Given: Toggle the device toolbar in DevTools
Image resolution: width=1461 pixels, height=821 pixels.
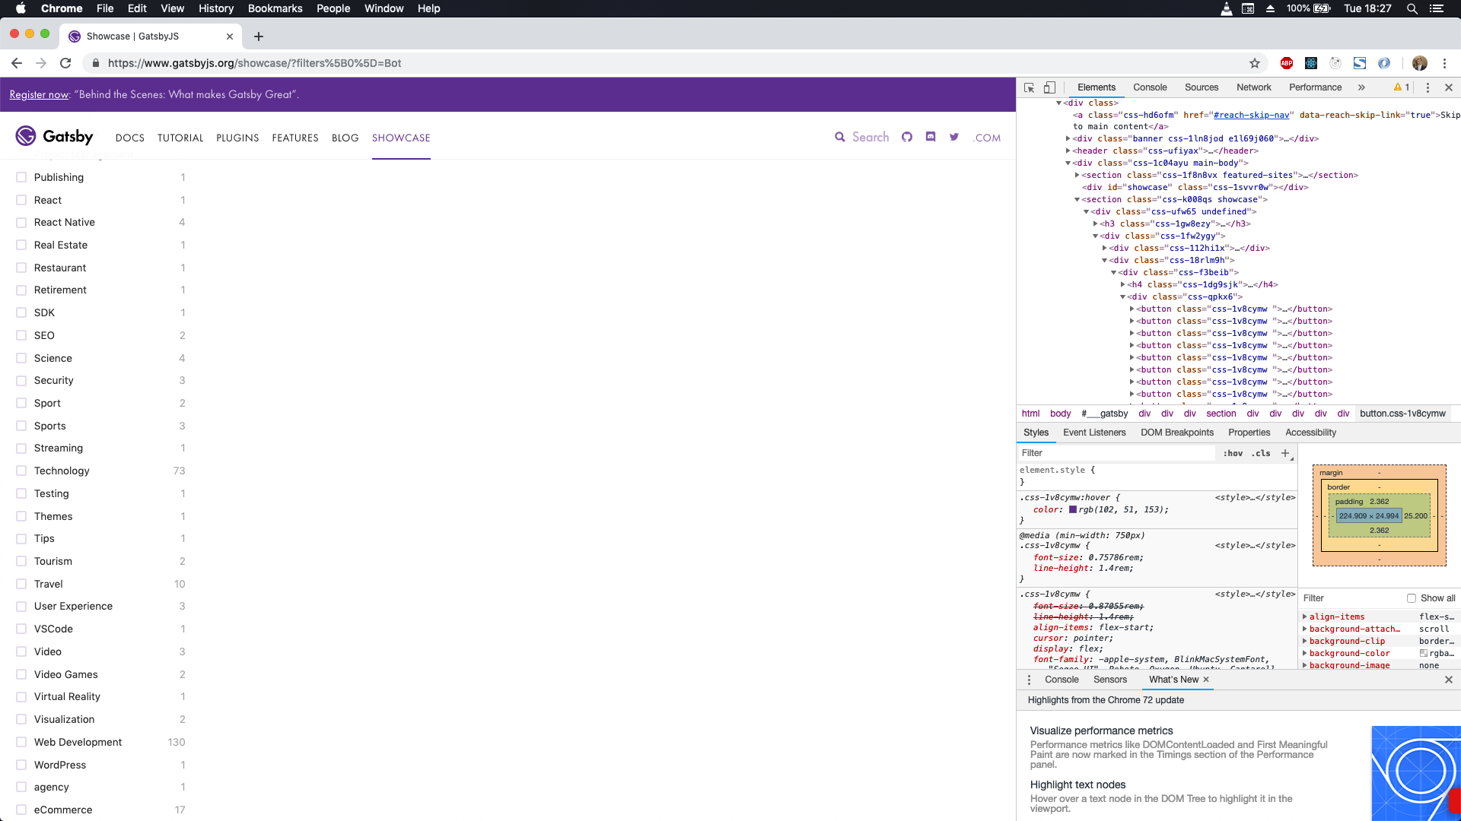Looking at the screenshot, I should pos(1051,87).
